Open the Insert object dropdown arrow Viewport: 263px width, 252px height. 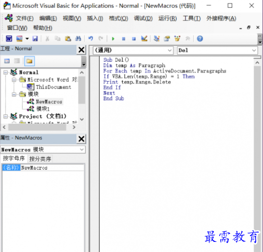pos(27,39)
